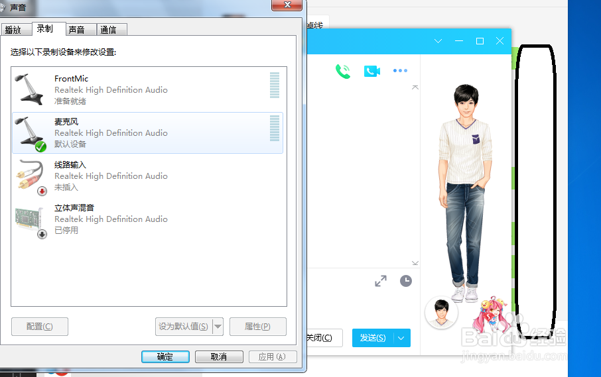The height and width of the screenshot is (377, 601).
Task: Start a voice call in the chat window
Action: pyautogui.click(x=343, y=71)
